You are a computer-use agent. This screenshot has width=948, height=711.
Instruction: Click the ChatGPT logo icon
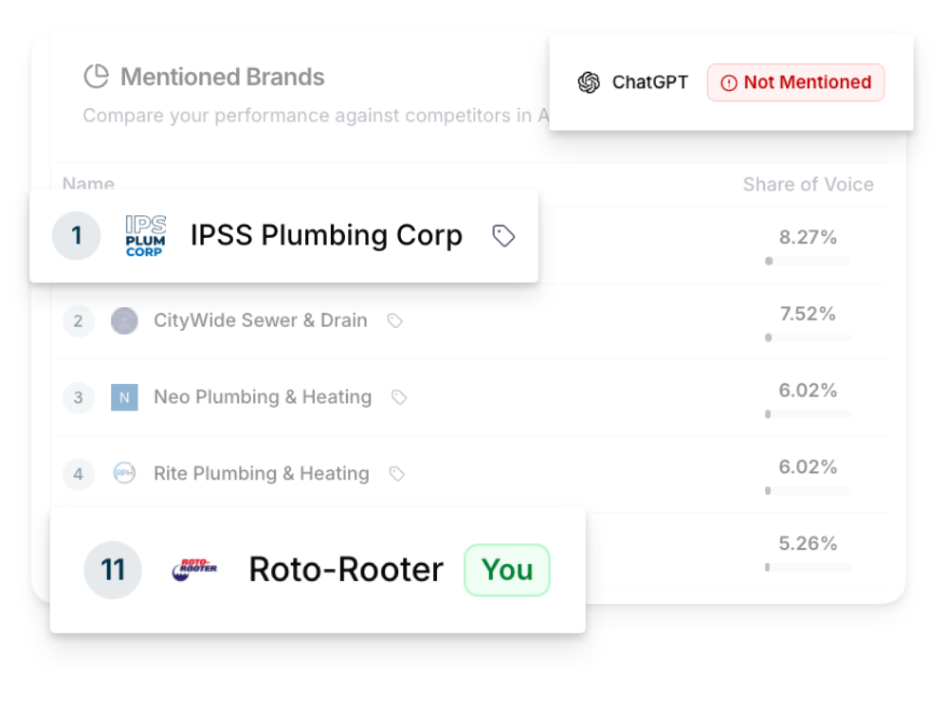(589, 82)
